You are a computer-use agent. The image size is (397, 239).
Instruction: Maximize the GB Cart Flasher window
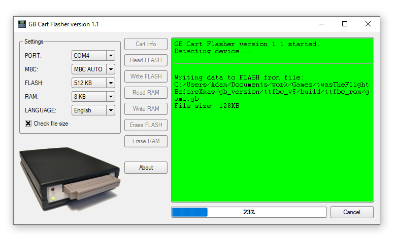point(345,24)
